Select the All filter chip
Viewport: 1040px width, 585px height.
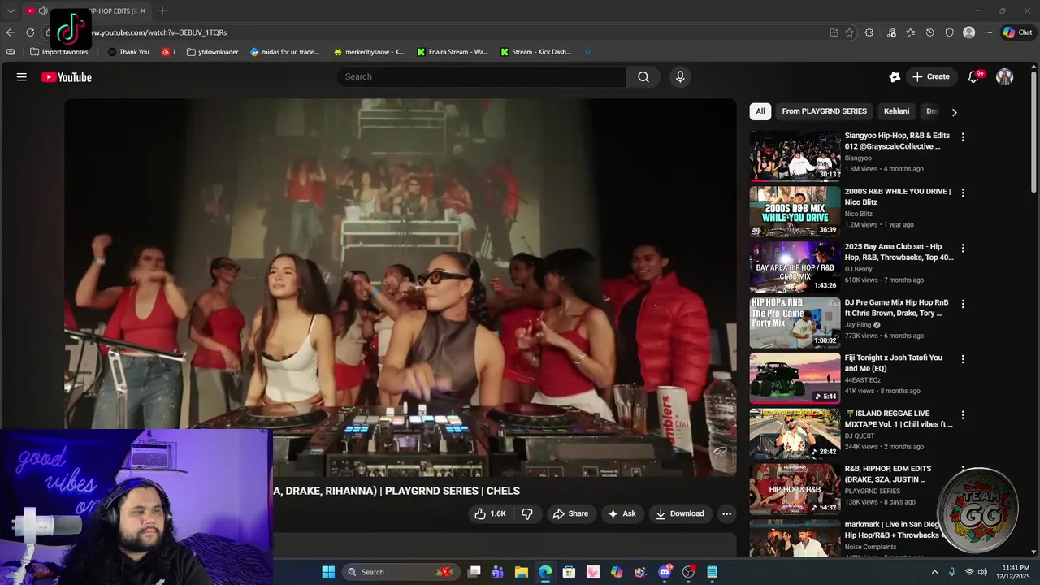(760, 111)
